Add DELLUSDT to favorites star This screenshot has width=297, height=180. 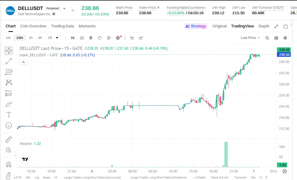pos(73,10)
